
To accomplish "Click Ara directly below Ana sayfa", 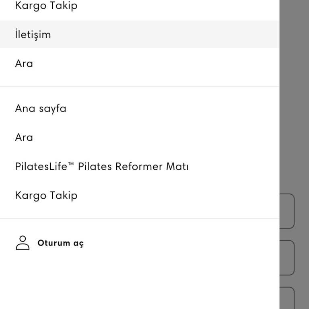I will coord(24,138).
